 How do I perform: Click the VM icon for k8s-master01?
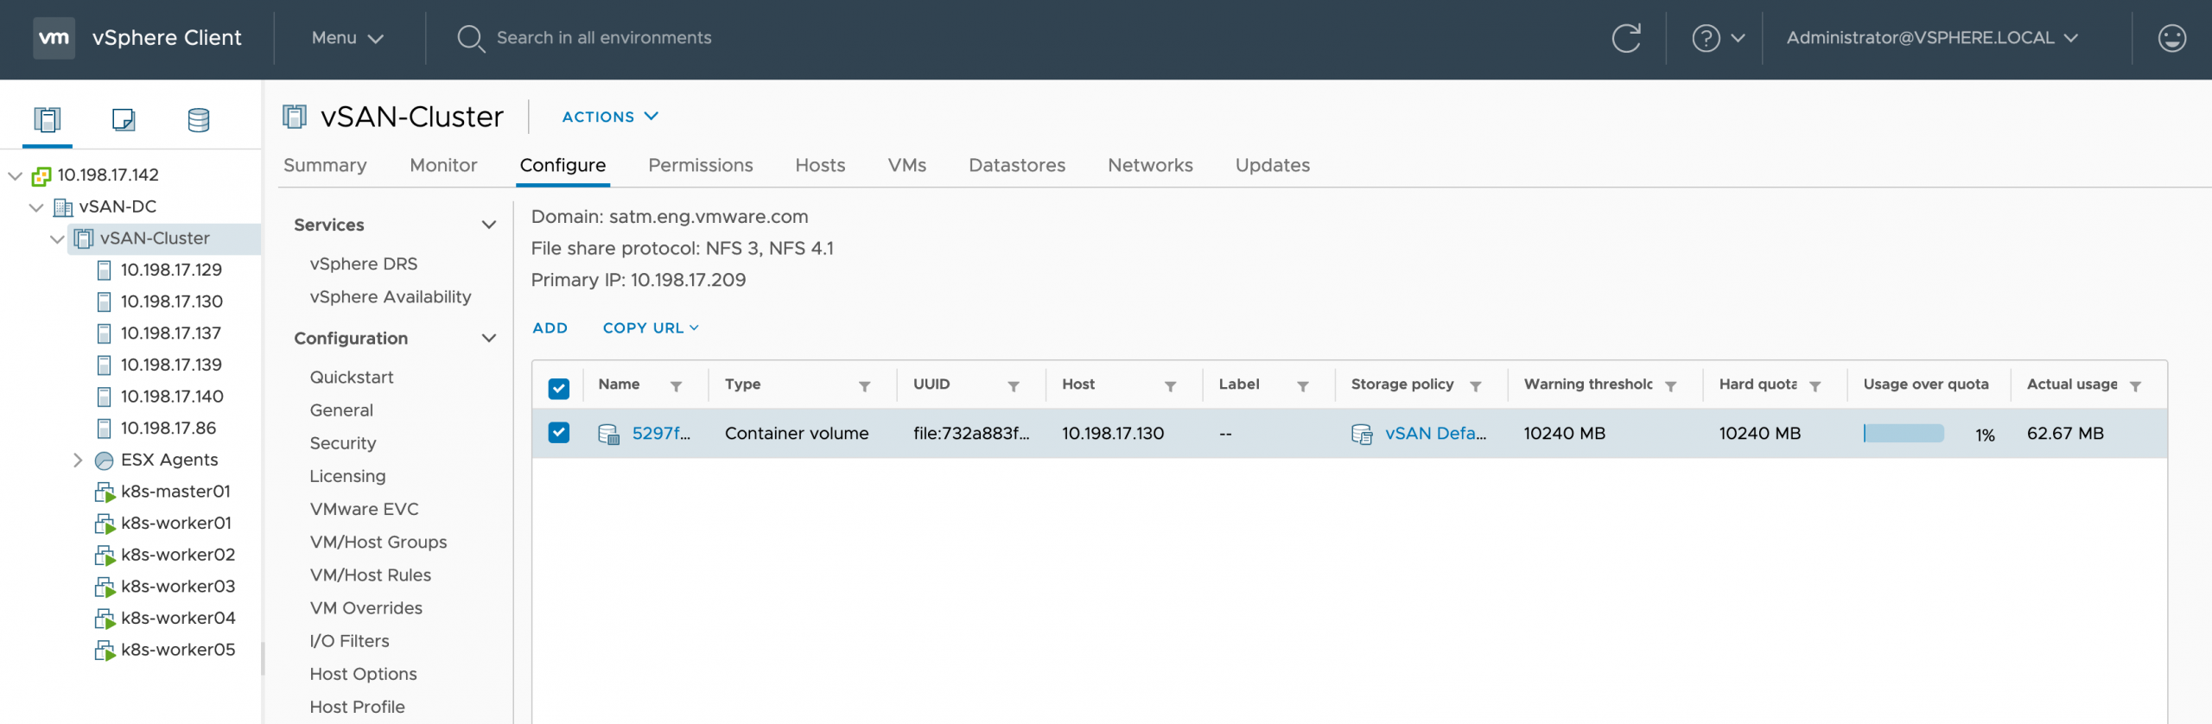point(105,492)
